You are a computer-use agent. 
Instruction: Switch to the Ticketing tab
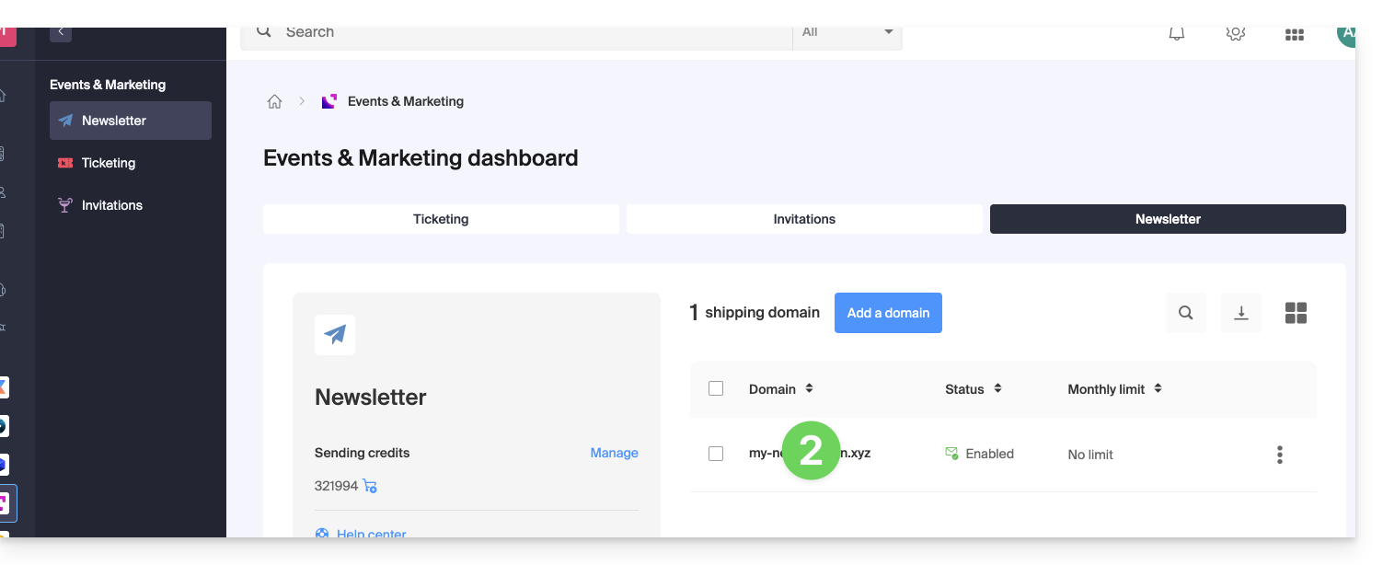(441, 219)
